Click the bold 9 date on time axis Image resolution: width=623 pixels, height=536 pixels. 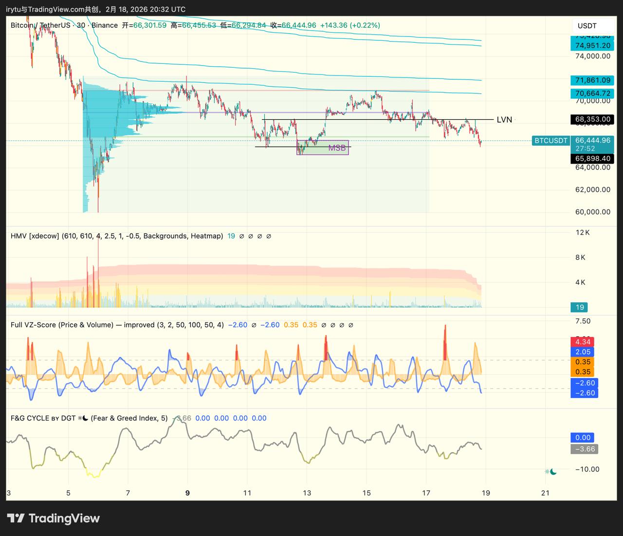[x=187, y=493]
